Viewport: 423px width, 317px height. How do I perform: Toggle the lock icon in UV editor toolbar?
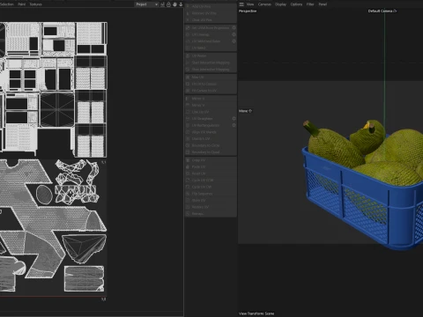pyautogui.click(x=168, y=4)
